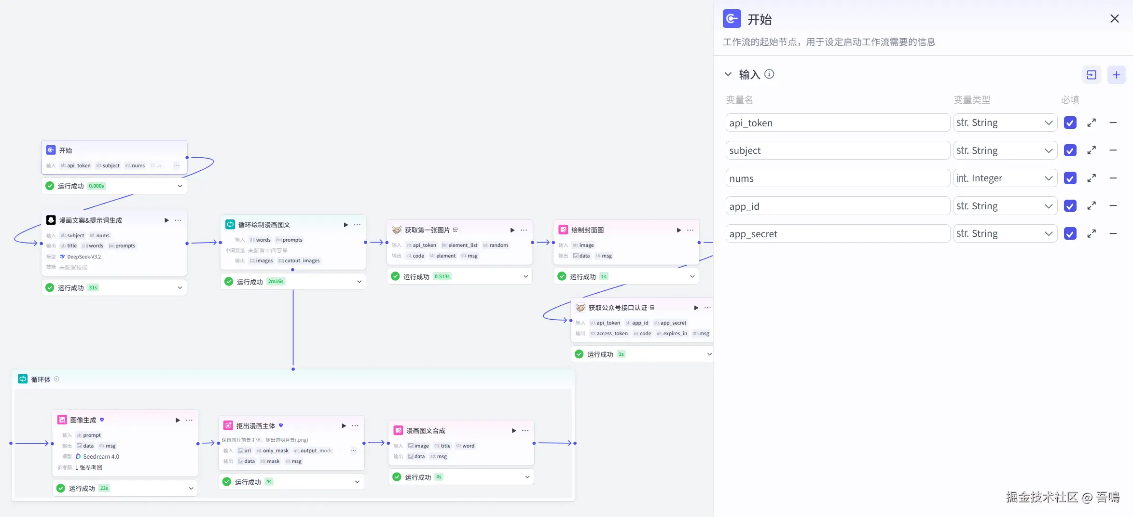The image size is (1133, 517).
Task: Remove the app_id variable row
Action: [x=1113, y=206]
